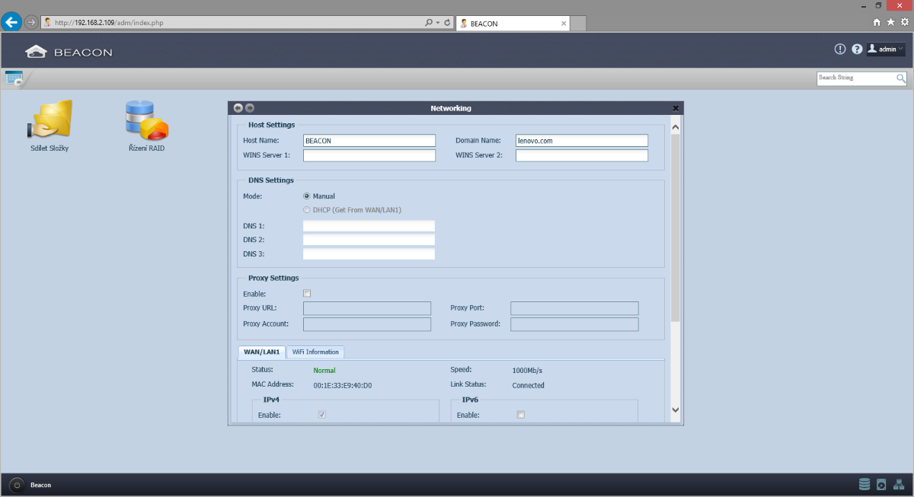Switch to the WiFi Information tab
Viewport: 914px width, 497px height.
coord(315,352)
